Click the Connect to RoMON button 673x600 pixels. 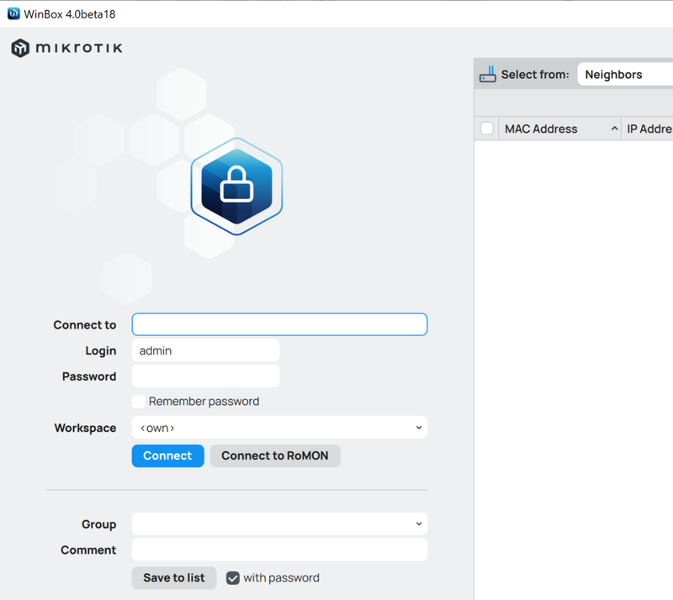click(x=275, y=456)
